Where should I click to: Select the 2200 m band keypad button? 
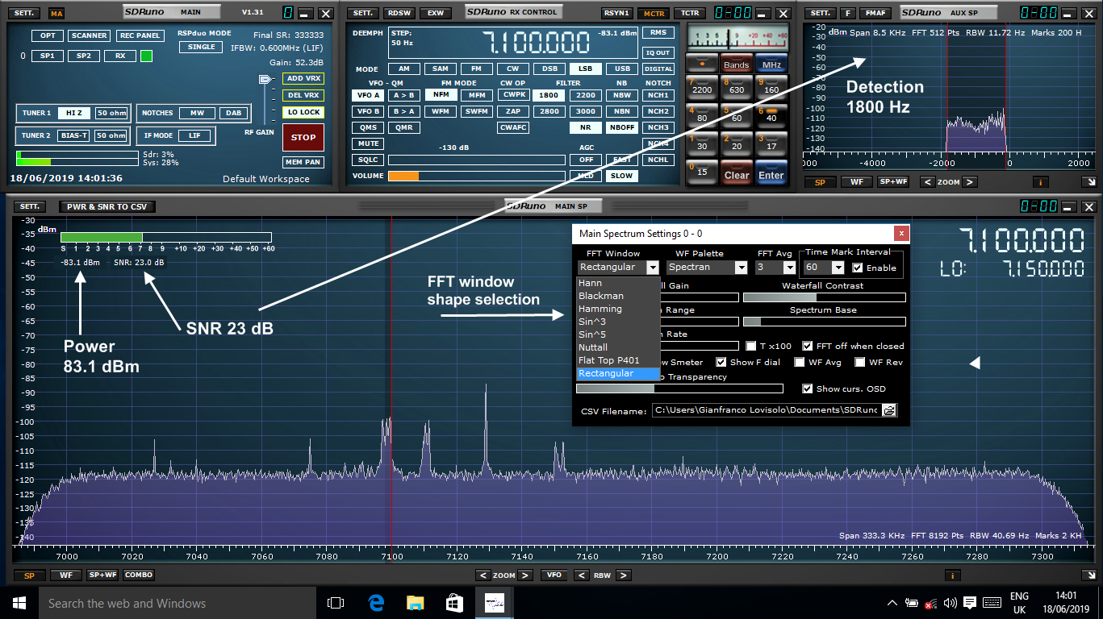(702, 86)
